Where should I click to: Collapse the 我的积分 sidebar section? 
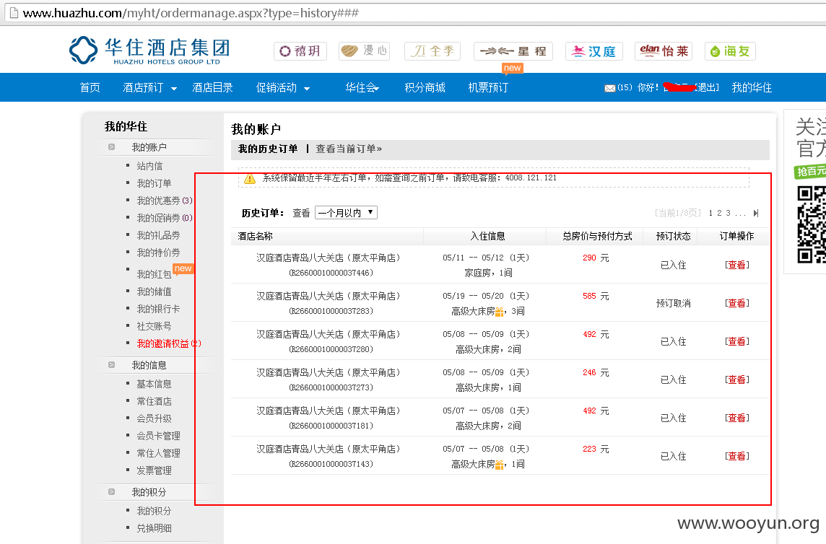(112, 492)
